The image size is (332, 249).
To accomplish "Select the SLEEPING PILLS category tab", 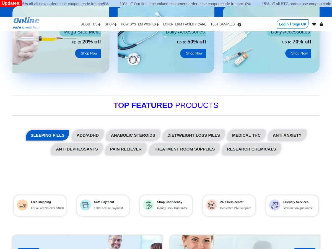I will tap(47, 135).
